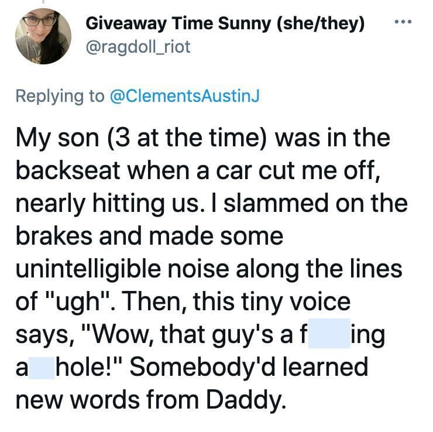Click the quoted word "ugh" in the tweet
Viewport: 433px width, 432px height.
click(x=78, y=303)
